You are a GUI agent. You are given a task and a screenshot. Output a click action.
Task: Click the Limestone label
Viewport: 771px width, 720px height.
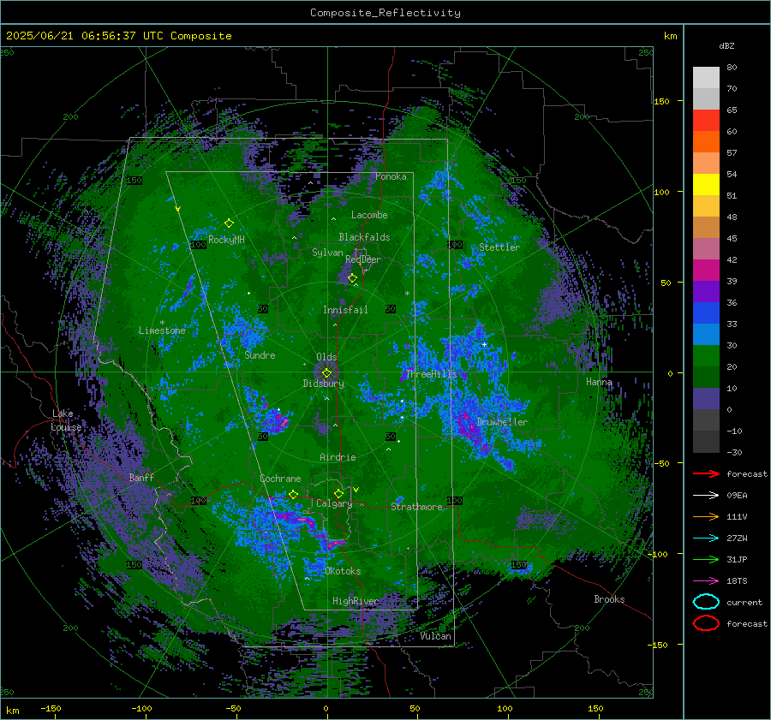coord(162,330)
